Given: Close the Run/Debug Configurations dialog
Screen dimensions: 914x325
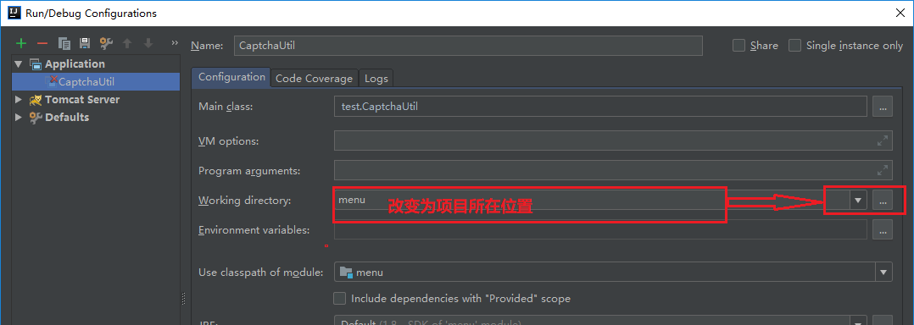Looking at the screenshot, I should (900, 13).
